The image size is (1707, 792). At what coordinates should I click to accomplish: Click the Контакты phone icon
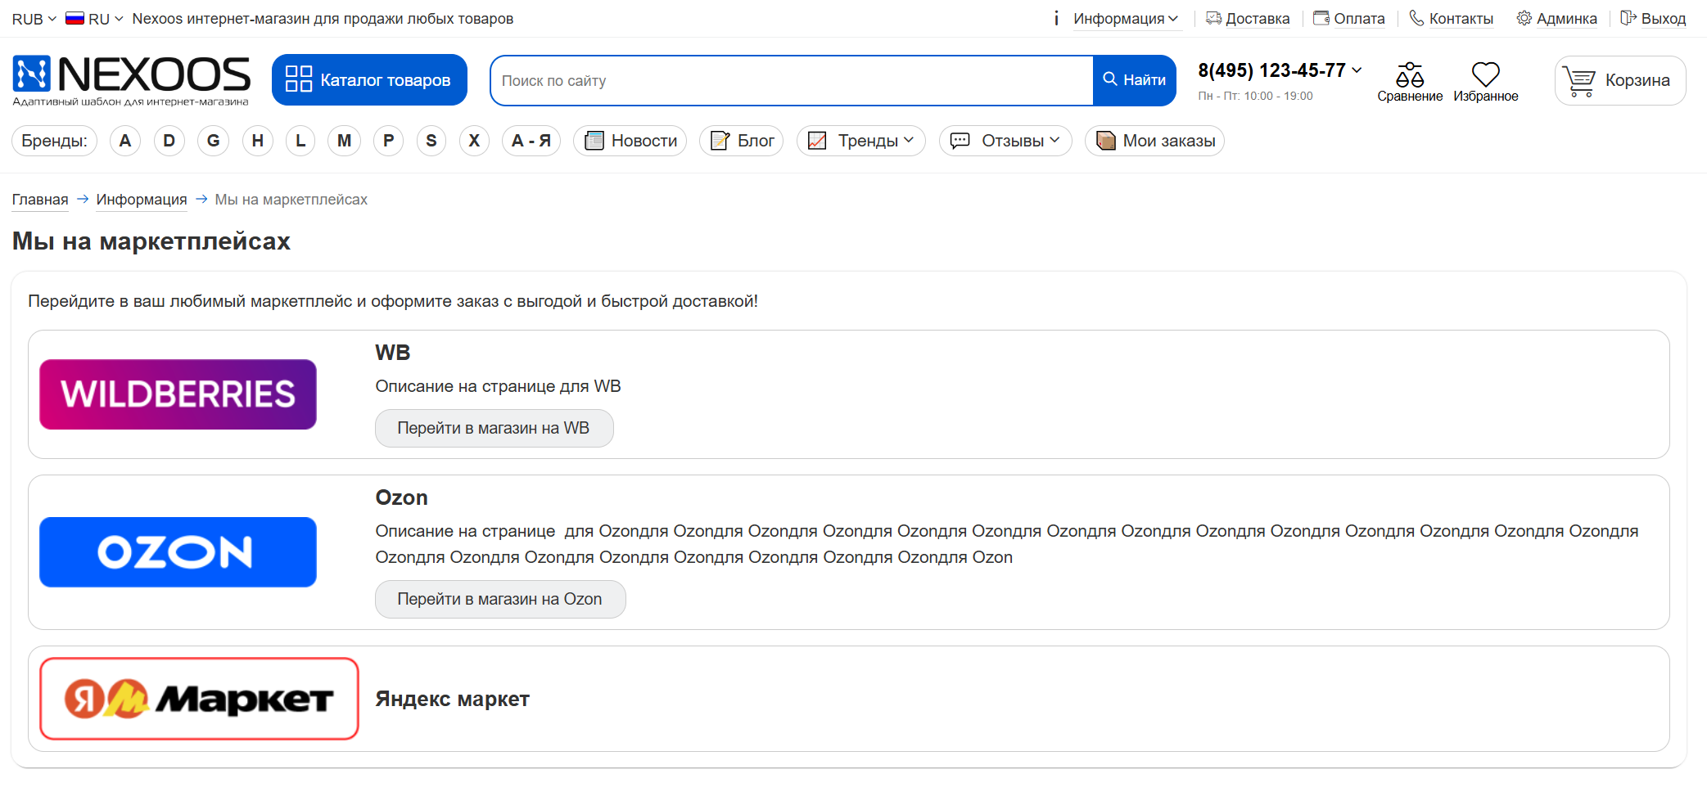pyautogui.click(x=1416, y=18)
